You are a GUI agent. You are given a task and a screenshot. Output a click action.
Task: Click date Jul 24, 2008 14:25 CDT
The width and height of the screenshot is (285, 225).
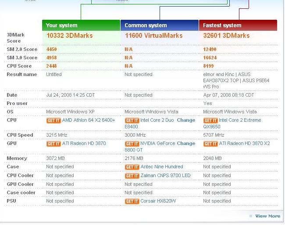(70, 95)
